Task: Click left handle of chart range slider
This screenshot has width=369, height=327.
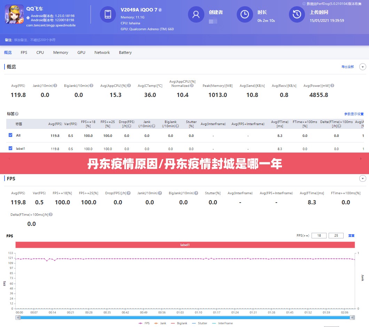Action: [x=18, y=318]
